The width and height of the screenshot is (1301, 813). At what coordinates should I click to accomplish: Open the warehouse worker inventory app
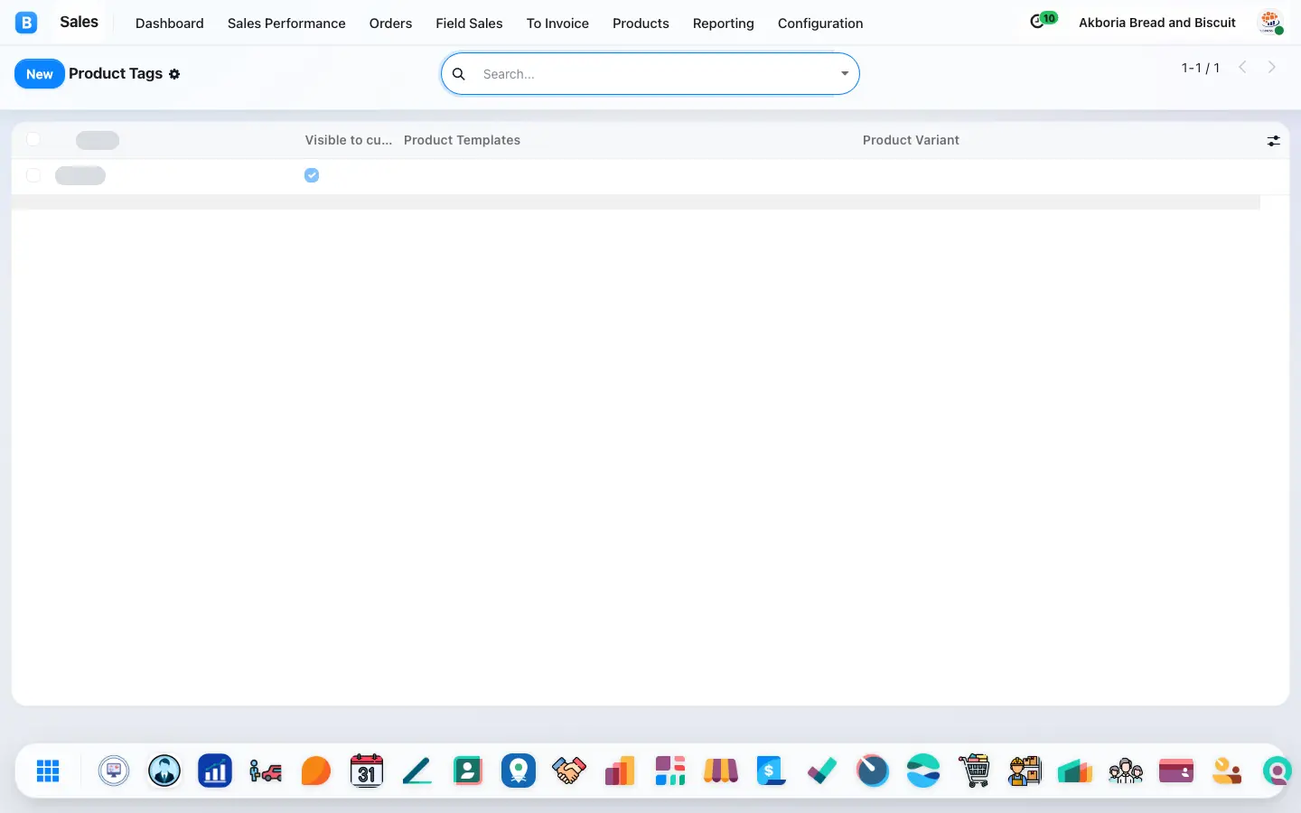tap(1025, 771)
